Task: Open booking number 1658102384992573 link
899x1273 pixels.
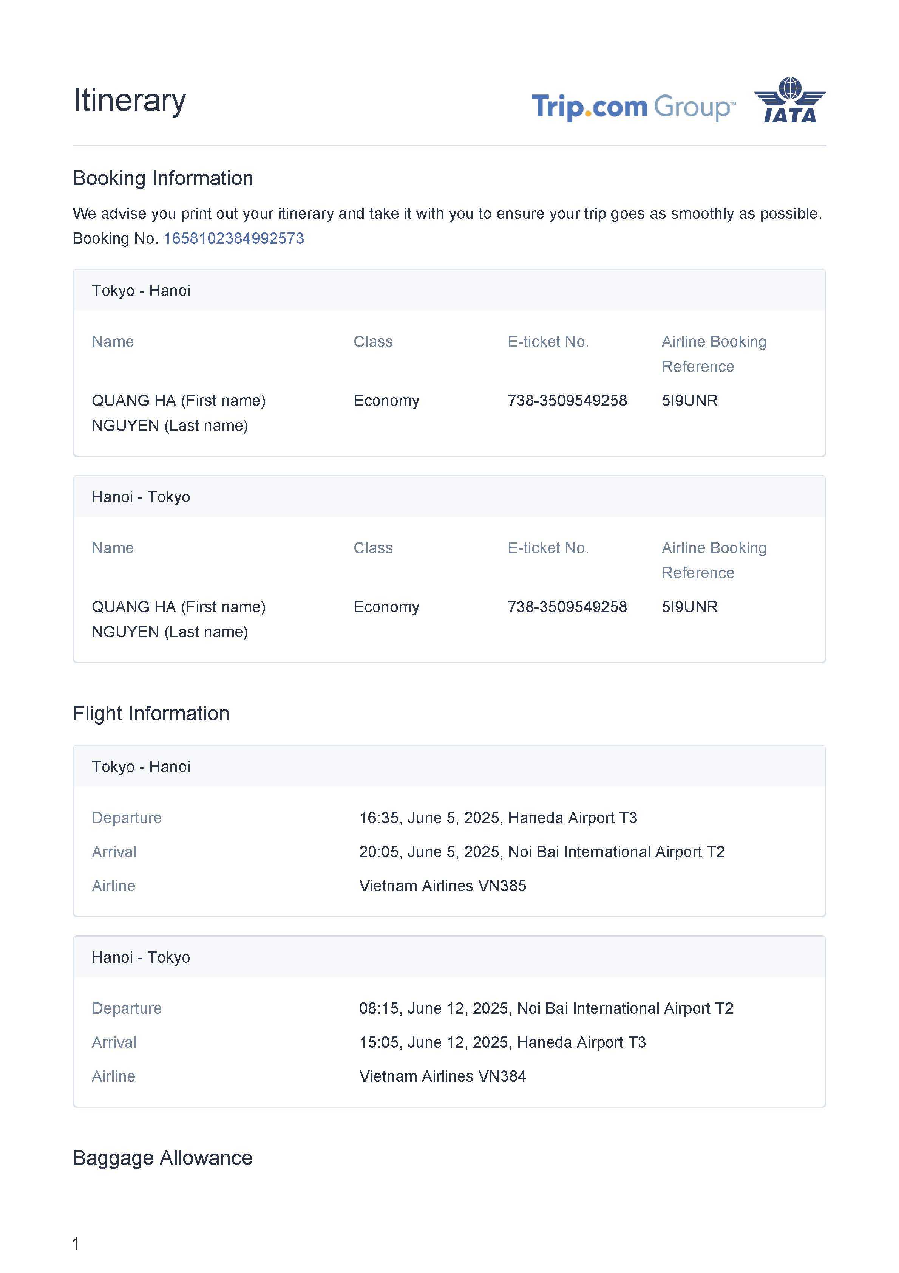Action: tap(233, 238)
